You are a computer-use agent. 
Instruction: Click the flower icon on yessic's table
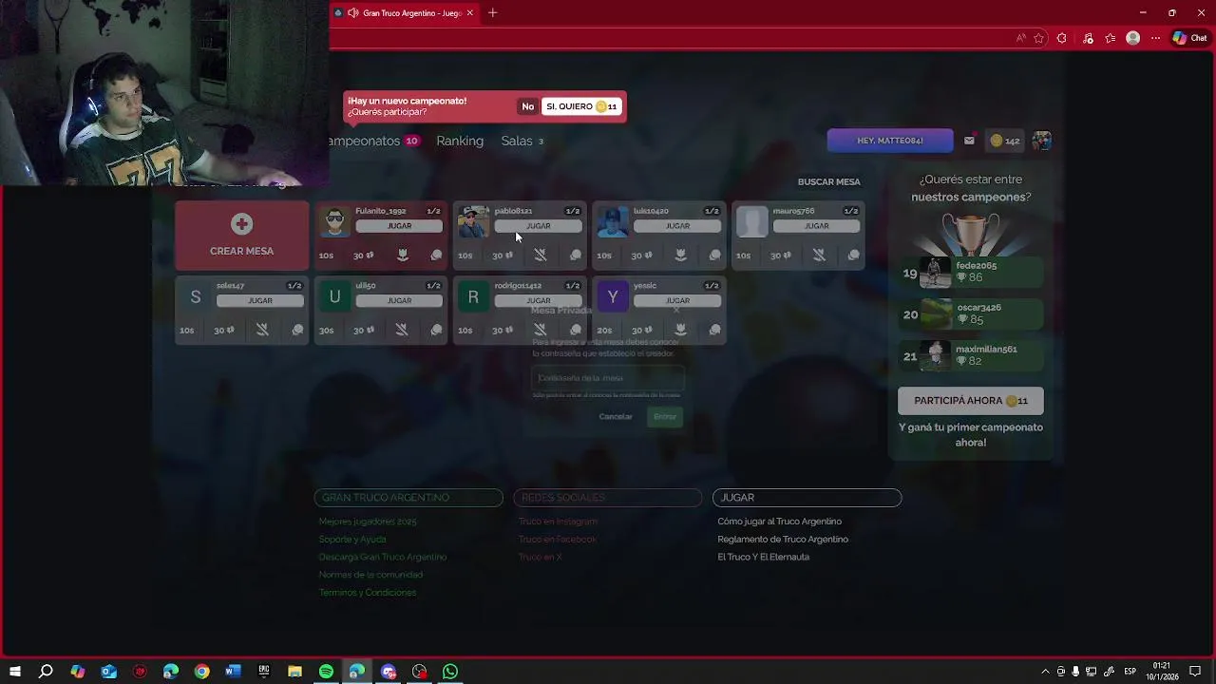click(680, 330)
